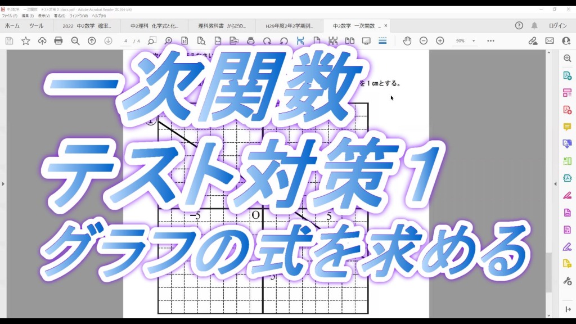Open the ファイル menu

point(10,16)
